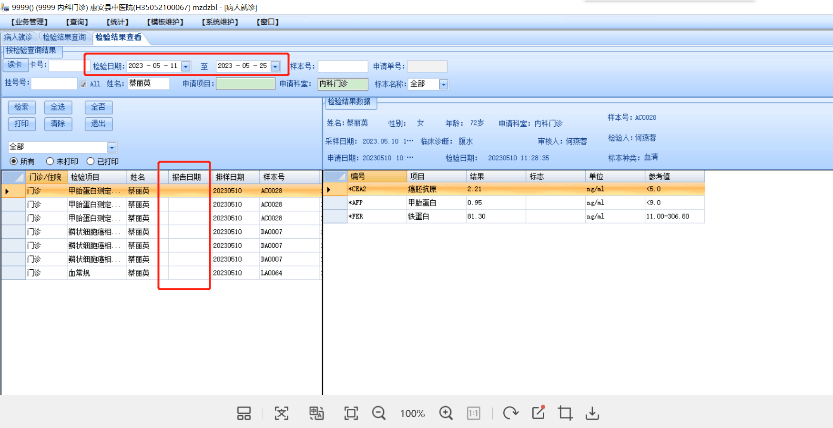
Task: Click the scan text recognition icon
Action: click(x=282, y=413)
